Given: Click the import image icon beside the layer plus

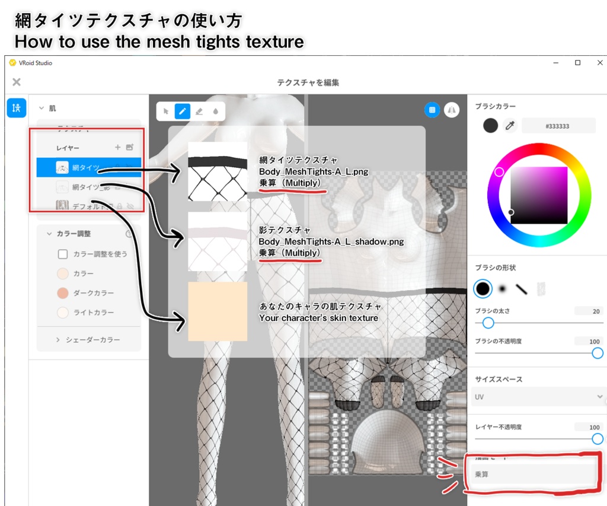Looking at the screenshot, I should pyautogui.click(x=130, y=147).
